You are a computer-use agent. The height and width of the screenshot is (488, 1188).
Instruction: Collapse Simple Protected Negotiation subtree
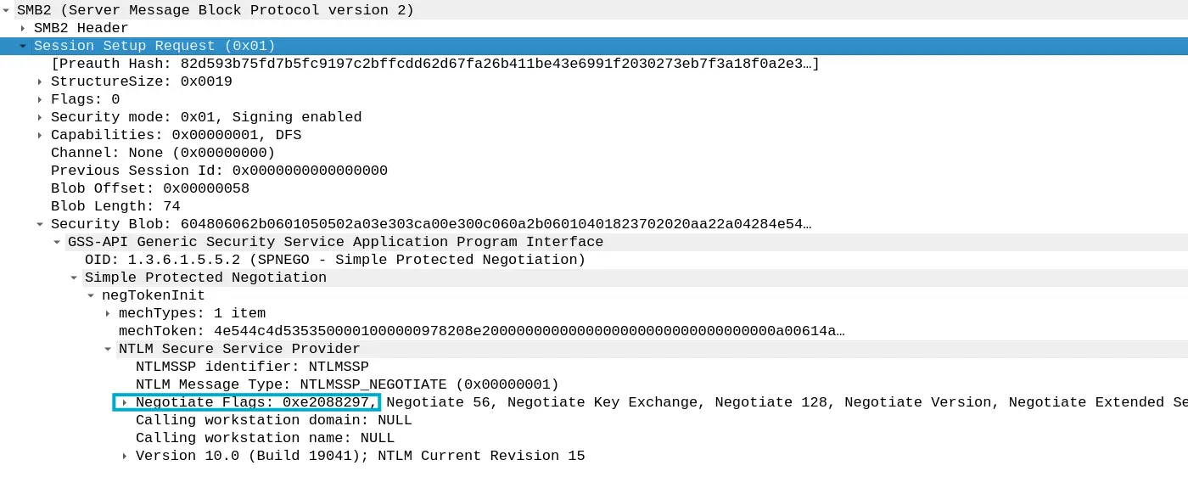tap(74, 278)
